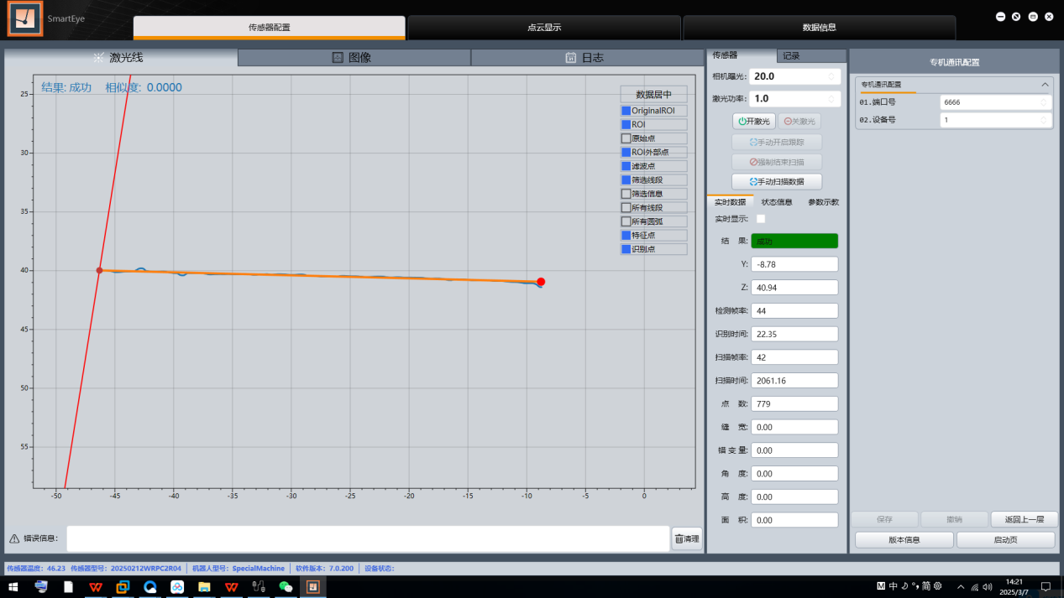
Task: Toggle the 实时显示 checkbox
Action: [x=761, y=219]
